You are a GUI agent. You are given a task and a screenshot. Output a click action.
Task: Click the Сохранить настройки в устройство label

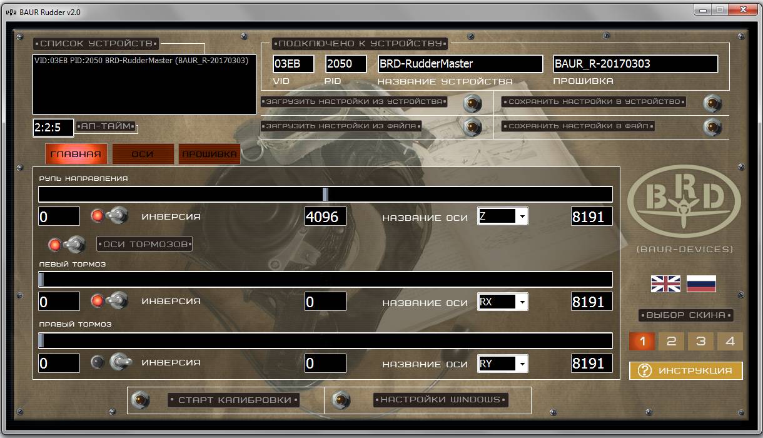tap(595, 101)
